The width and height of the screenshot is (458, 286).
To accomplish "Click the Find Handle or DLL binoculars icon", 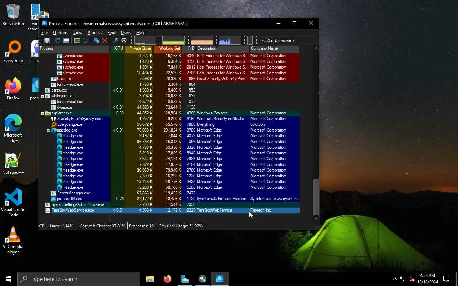I will (116, 40).
